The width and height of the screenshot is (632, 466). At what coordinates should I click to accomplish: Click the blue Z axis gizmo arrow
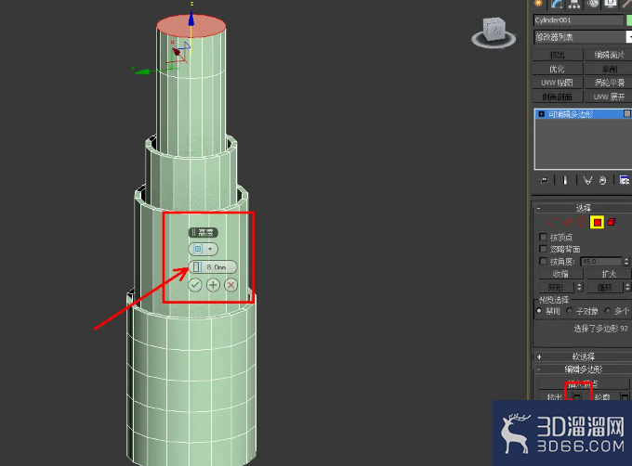(x=191, y=19)
